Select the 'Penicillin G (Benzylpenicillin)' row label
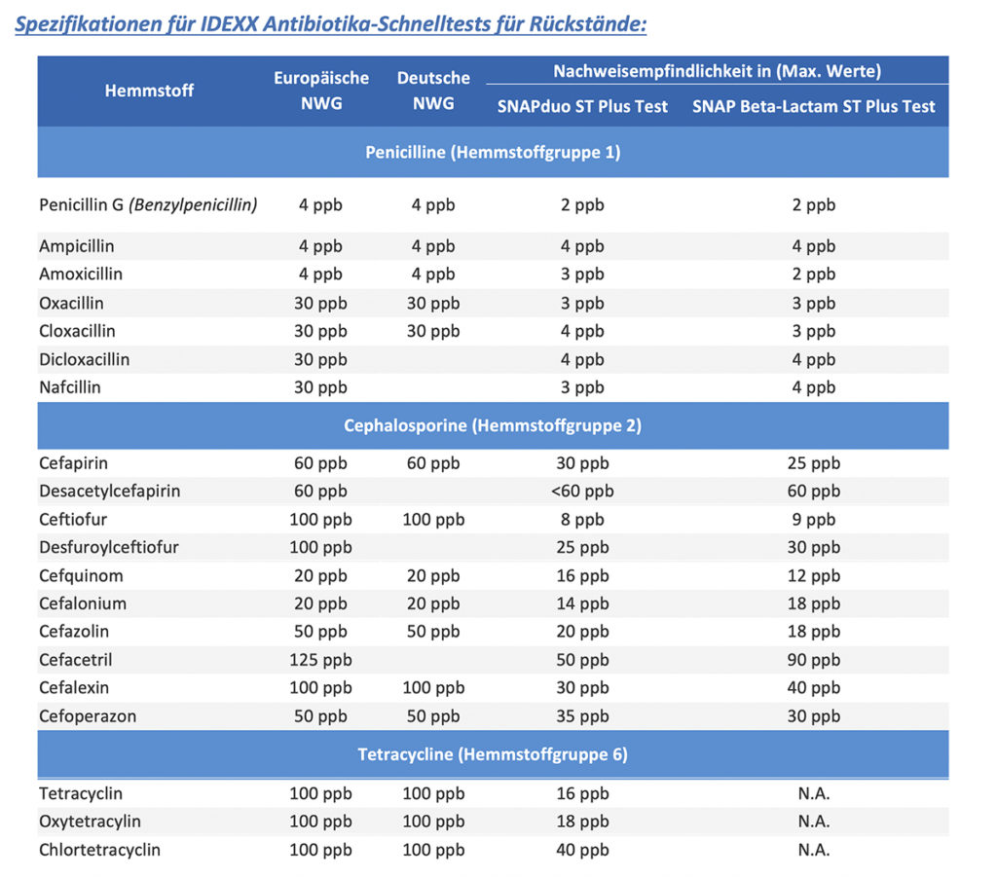Image resolution: width=997 pixels, height=877 pixels. click(148, 204)
